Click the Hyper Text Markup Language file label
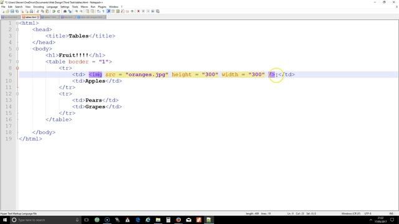 tap(18, 213)
